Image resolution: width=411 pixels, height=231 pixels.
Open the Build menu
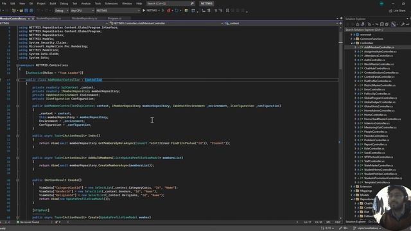tap(53, 4)
